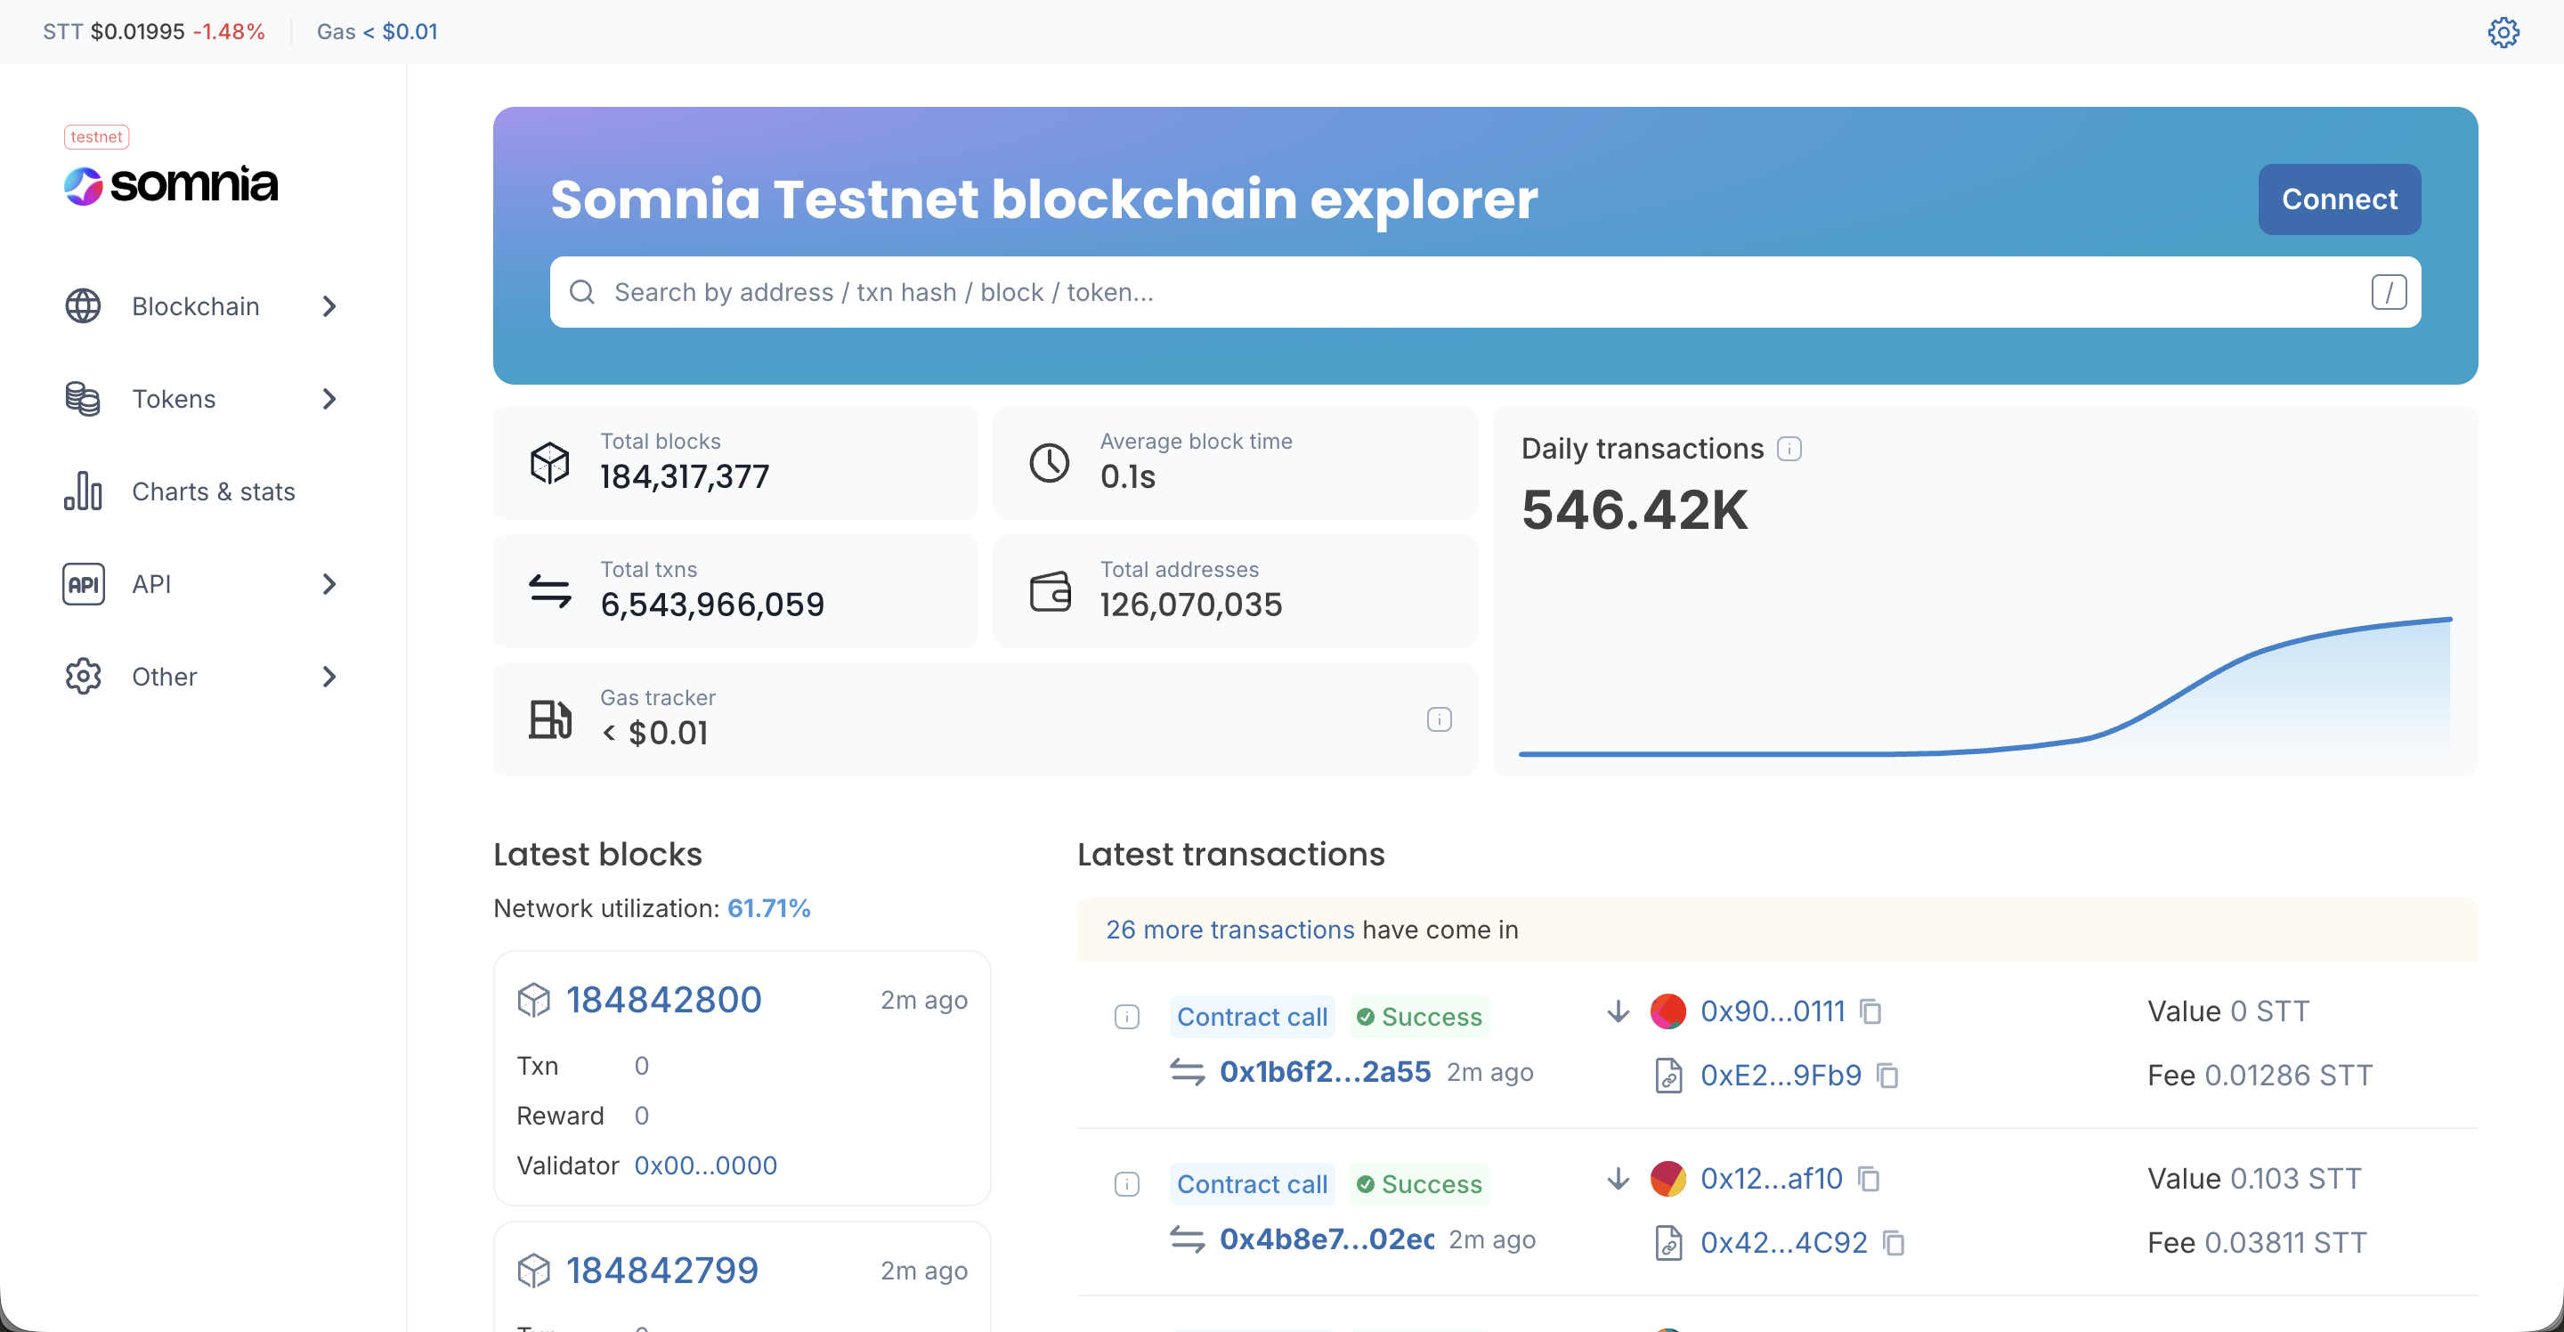Viewport: 2564px width, 1332px height.
Task: Click the Gas tracker pump icon
Action: tap(549, 719)
